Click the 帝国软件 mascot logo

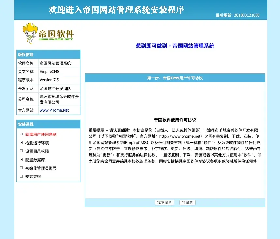pyautogui.click(x=48, y=34)
